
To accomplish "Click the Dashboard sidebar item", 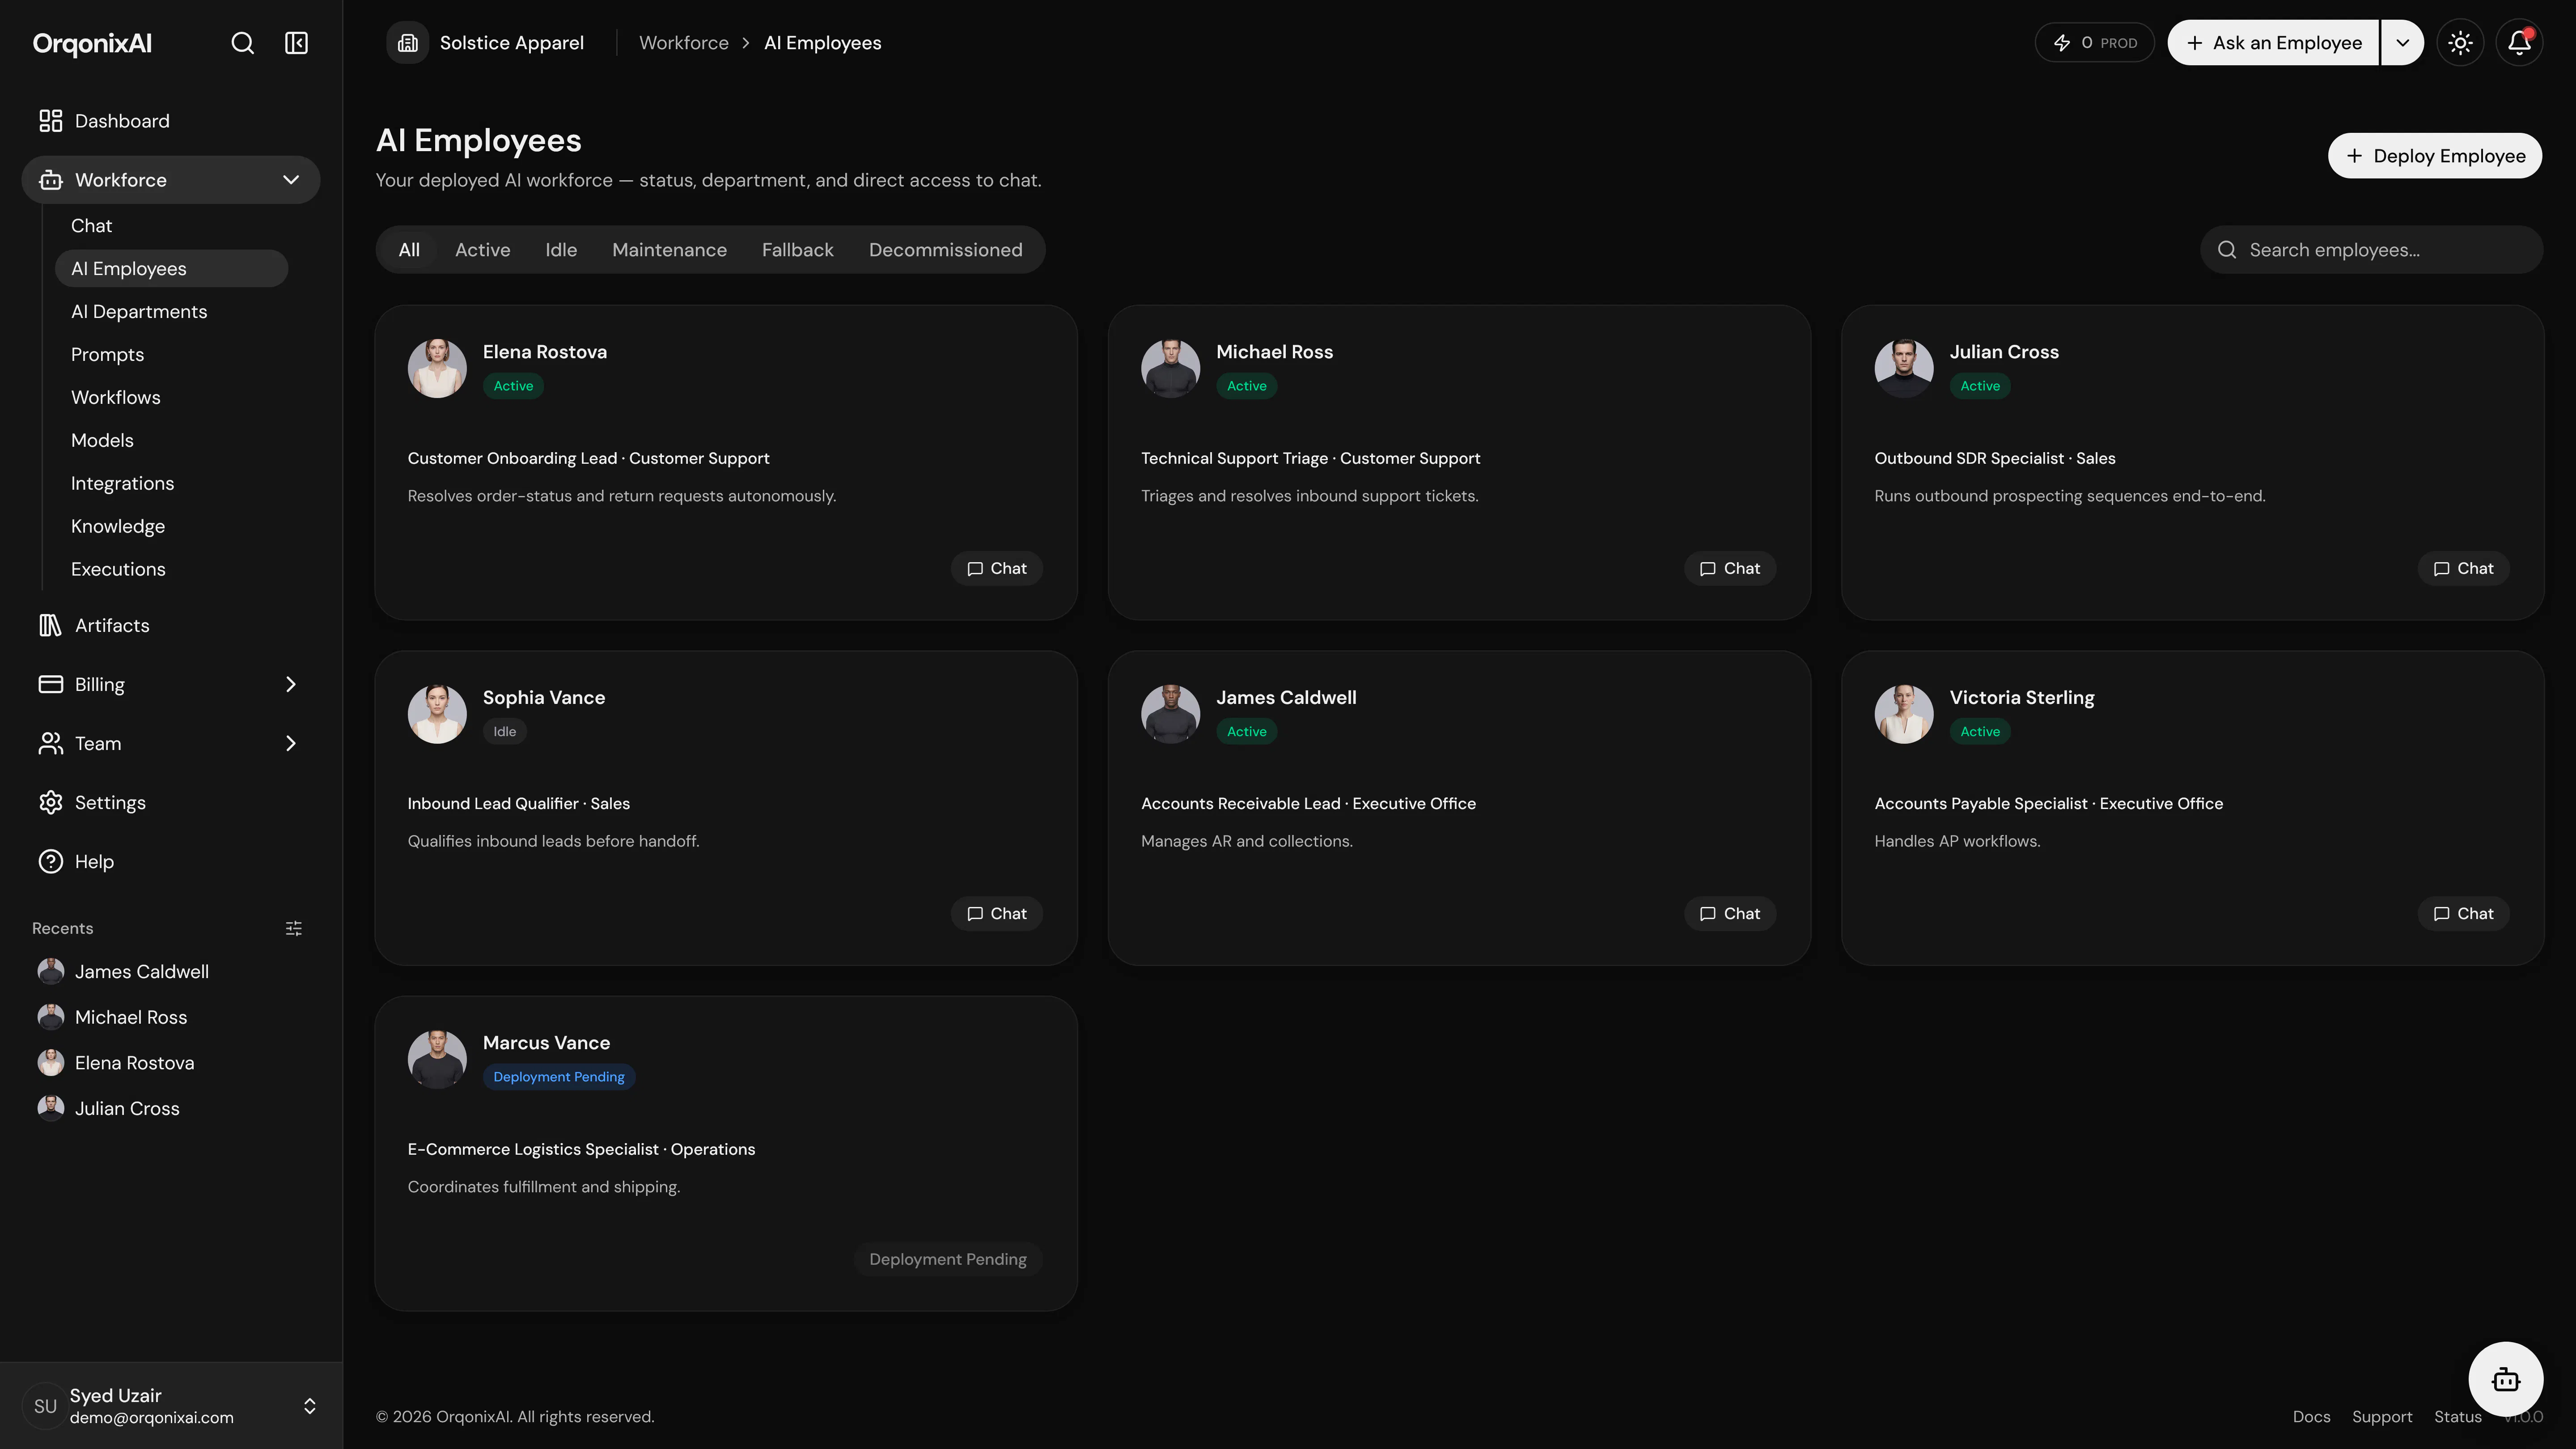I will tap(171, 121).
